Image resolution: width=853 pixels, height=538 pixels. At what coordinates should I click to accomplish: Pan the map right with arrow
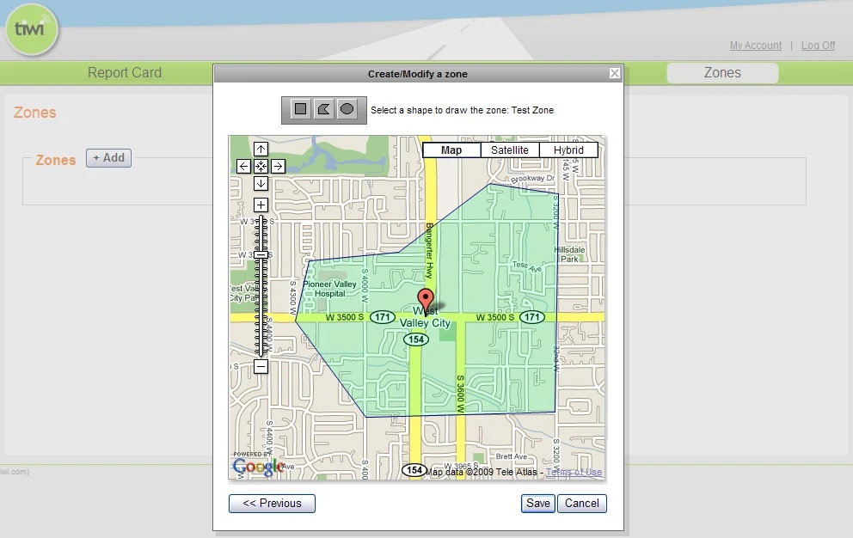[x=278, y=167]
